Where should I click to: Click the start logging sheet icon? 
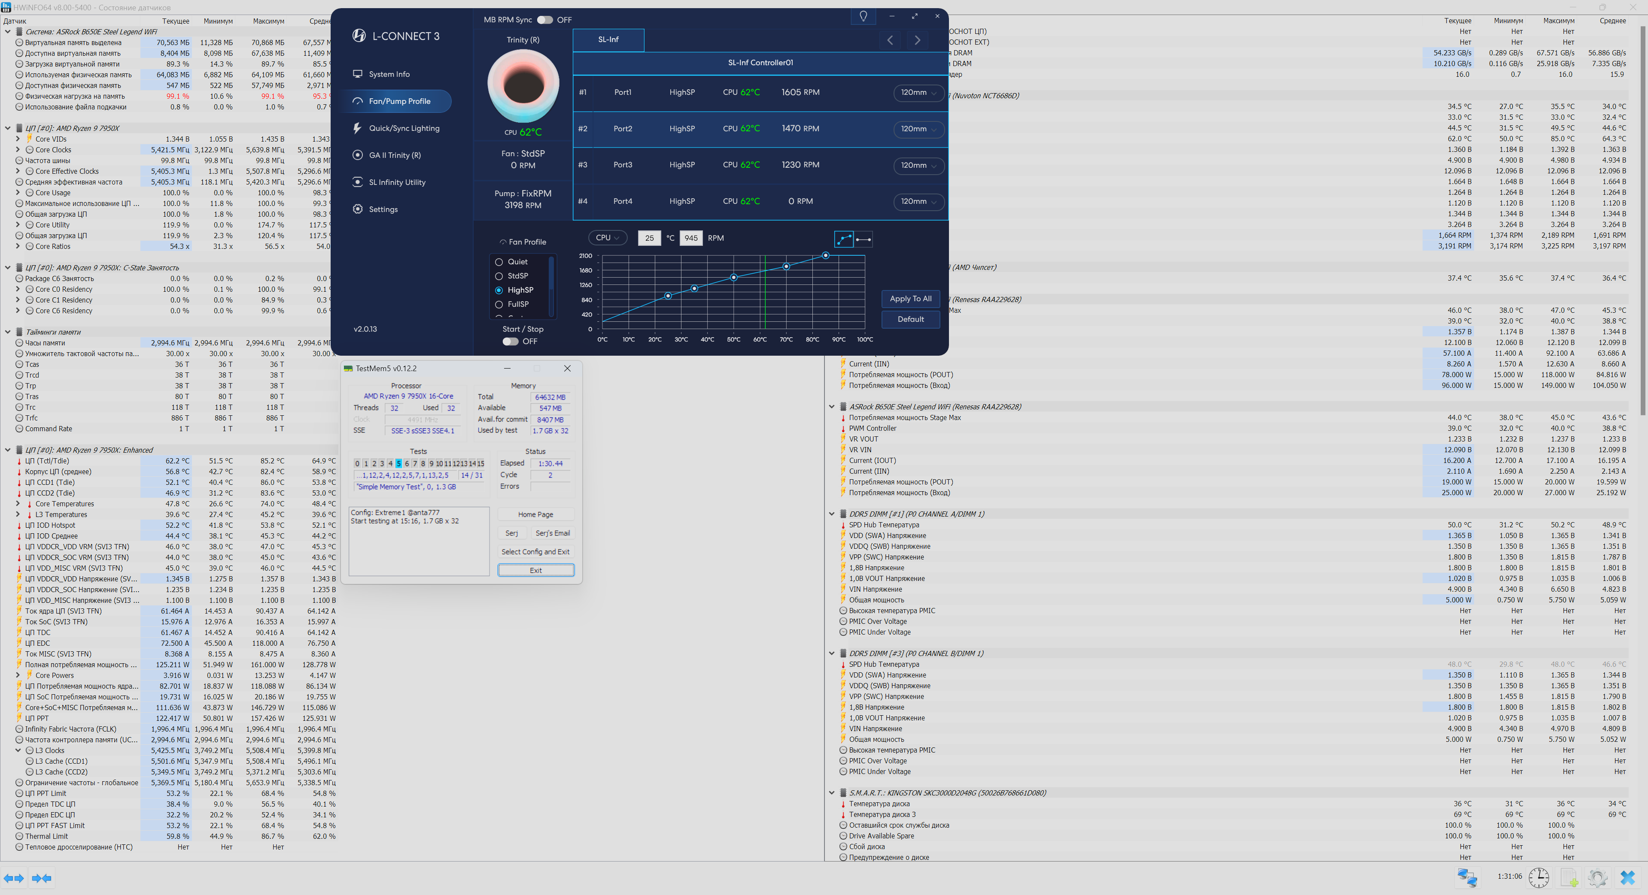coord(1569,877)
